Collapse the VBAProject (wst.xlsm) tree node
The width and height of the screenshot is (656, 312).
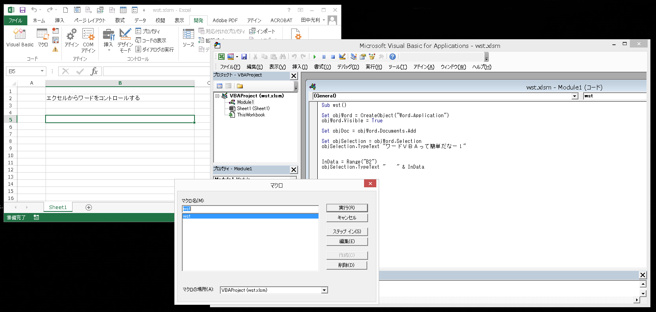217,96
